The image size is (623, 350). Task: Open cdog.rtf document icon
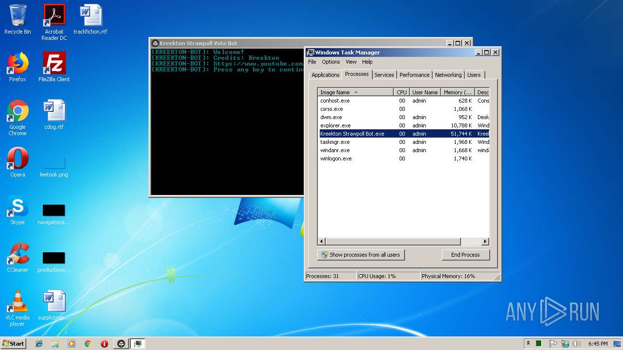54,115
